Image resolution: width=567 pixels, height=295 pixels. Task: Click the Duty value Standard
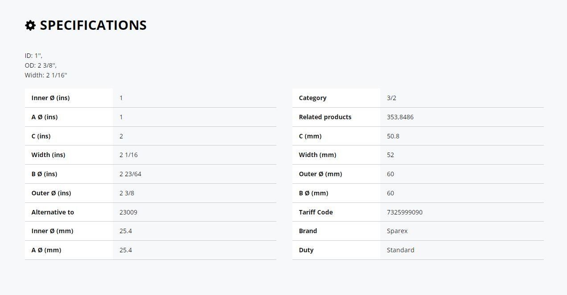tap(400, 250)
